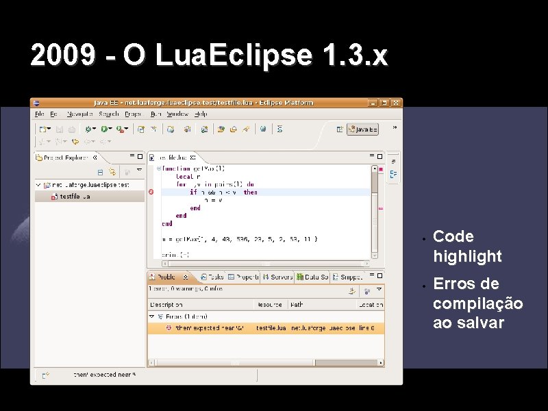Collapse the Project Explorer panel chevron

[x=95, y=157]
